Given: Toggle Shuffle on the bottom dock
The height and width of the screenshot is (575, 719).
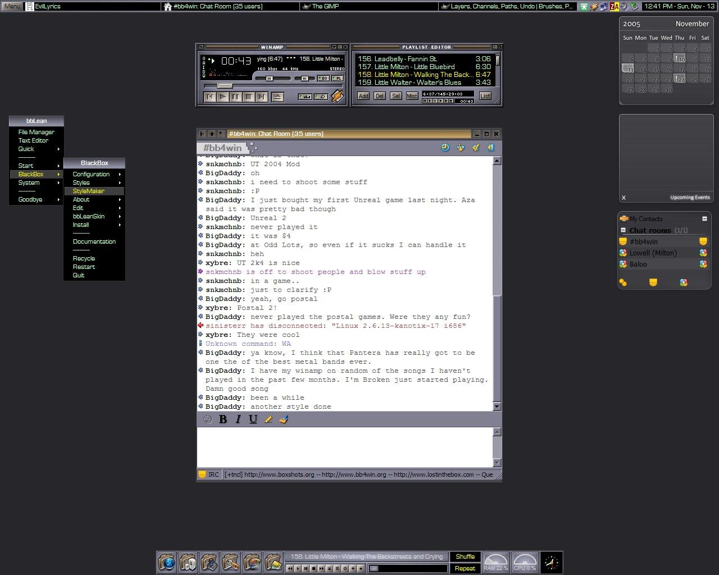Looking at the screenshot, I should [x=465, y=557].
